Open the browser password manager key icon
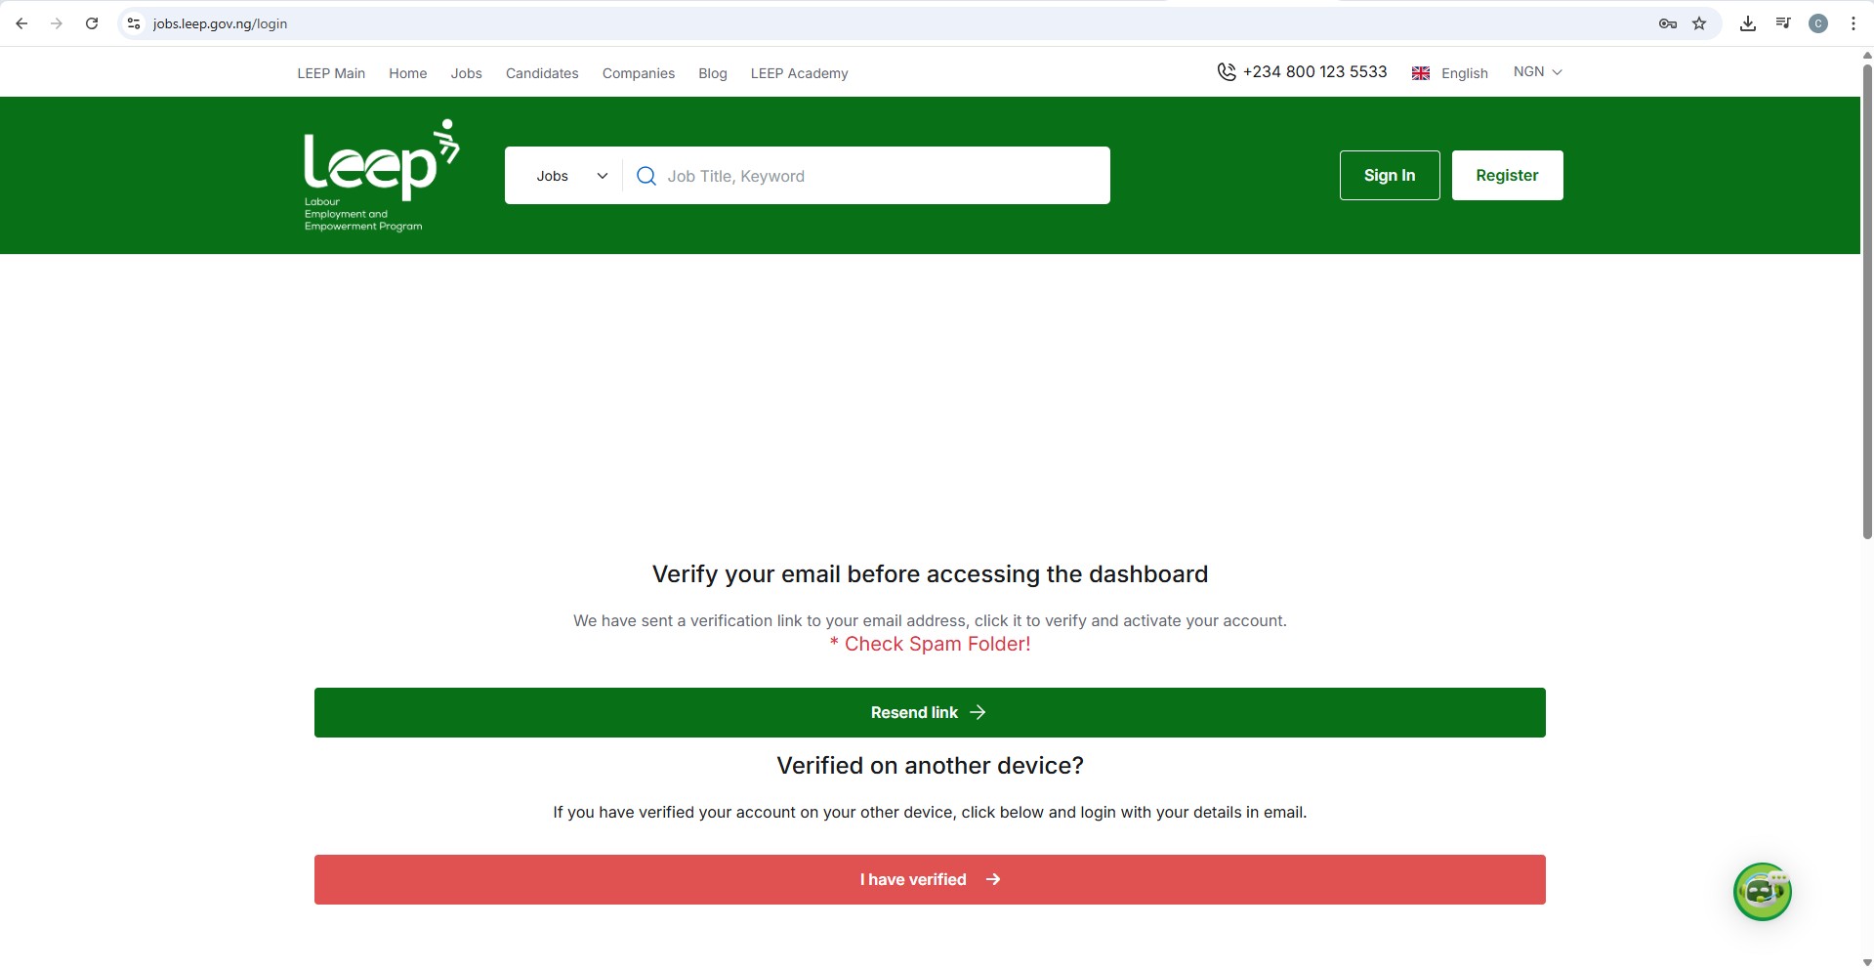Image resolution: width=1874 pixels, height=970 pixels. point(1668,23)
